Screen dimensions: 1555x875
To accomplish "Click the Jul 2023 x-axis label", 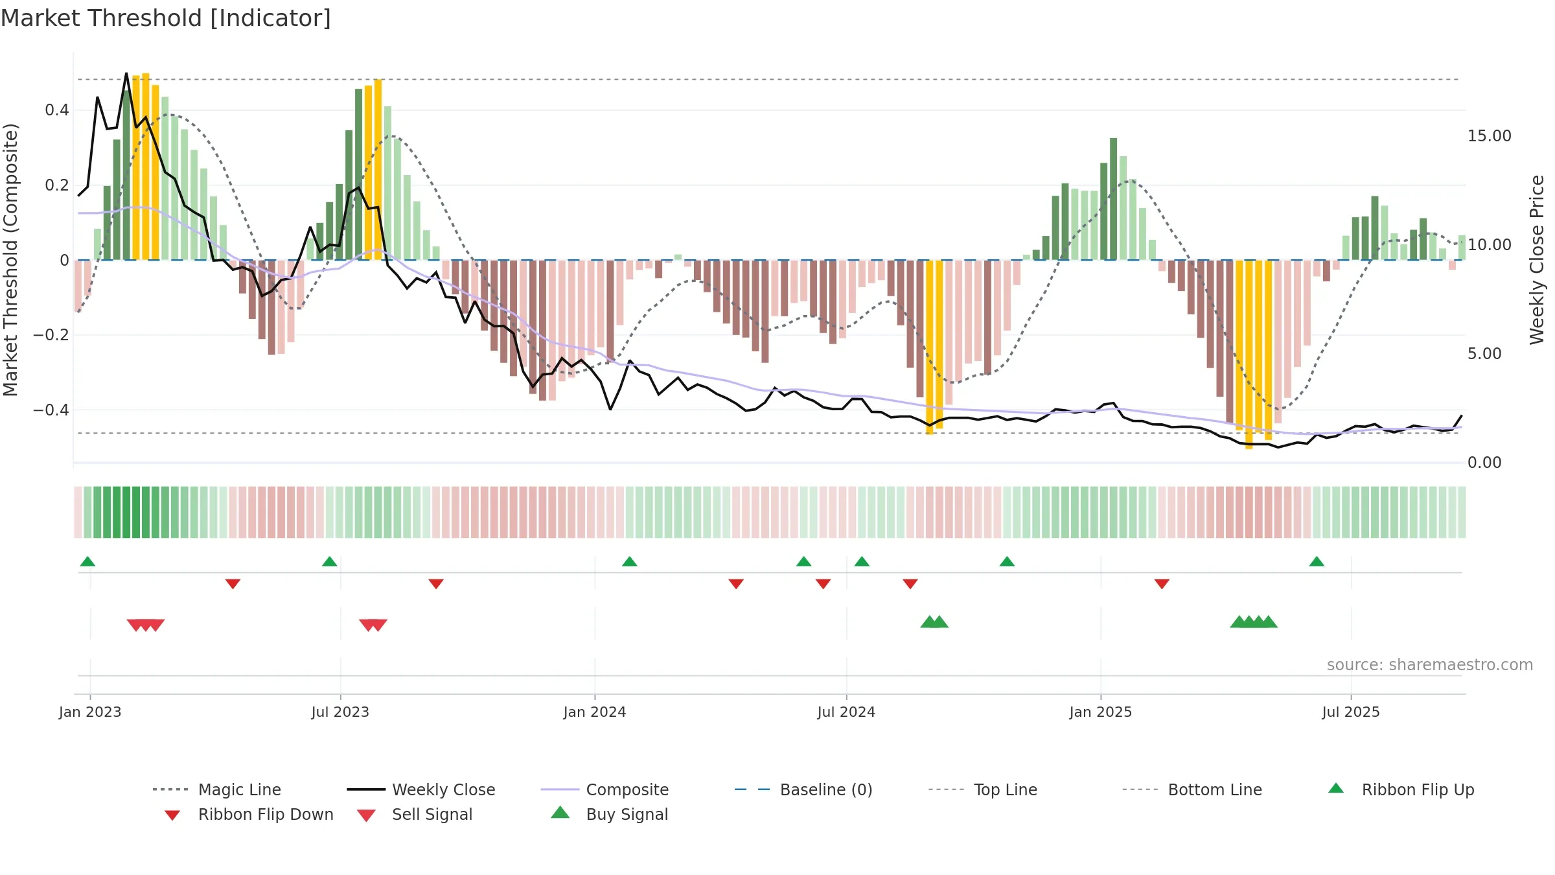I will coord(340,712).
